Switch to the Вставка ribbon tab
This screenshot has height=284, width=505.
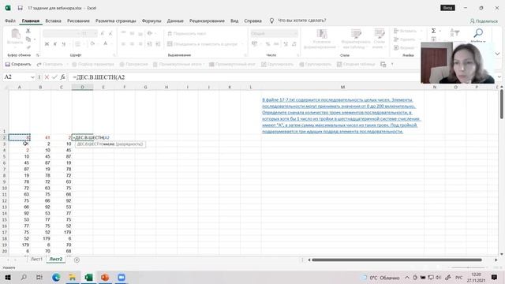(53, 21)
